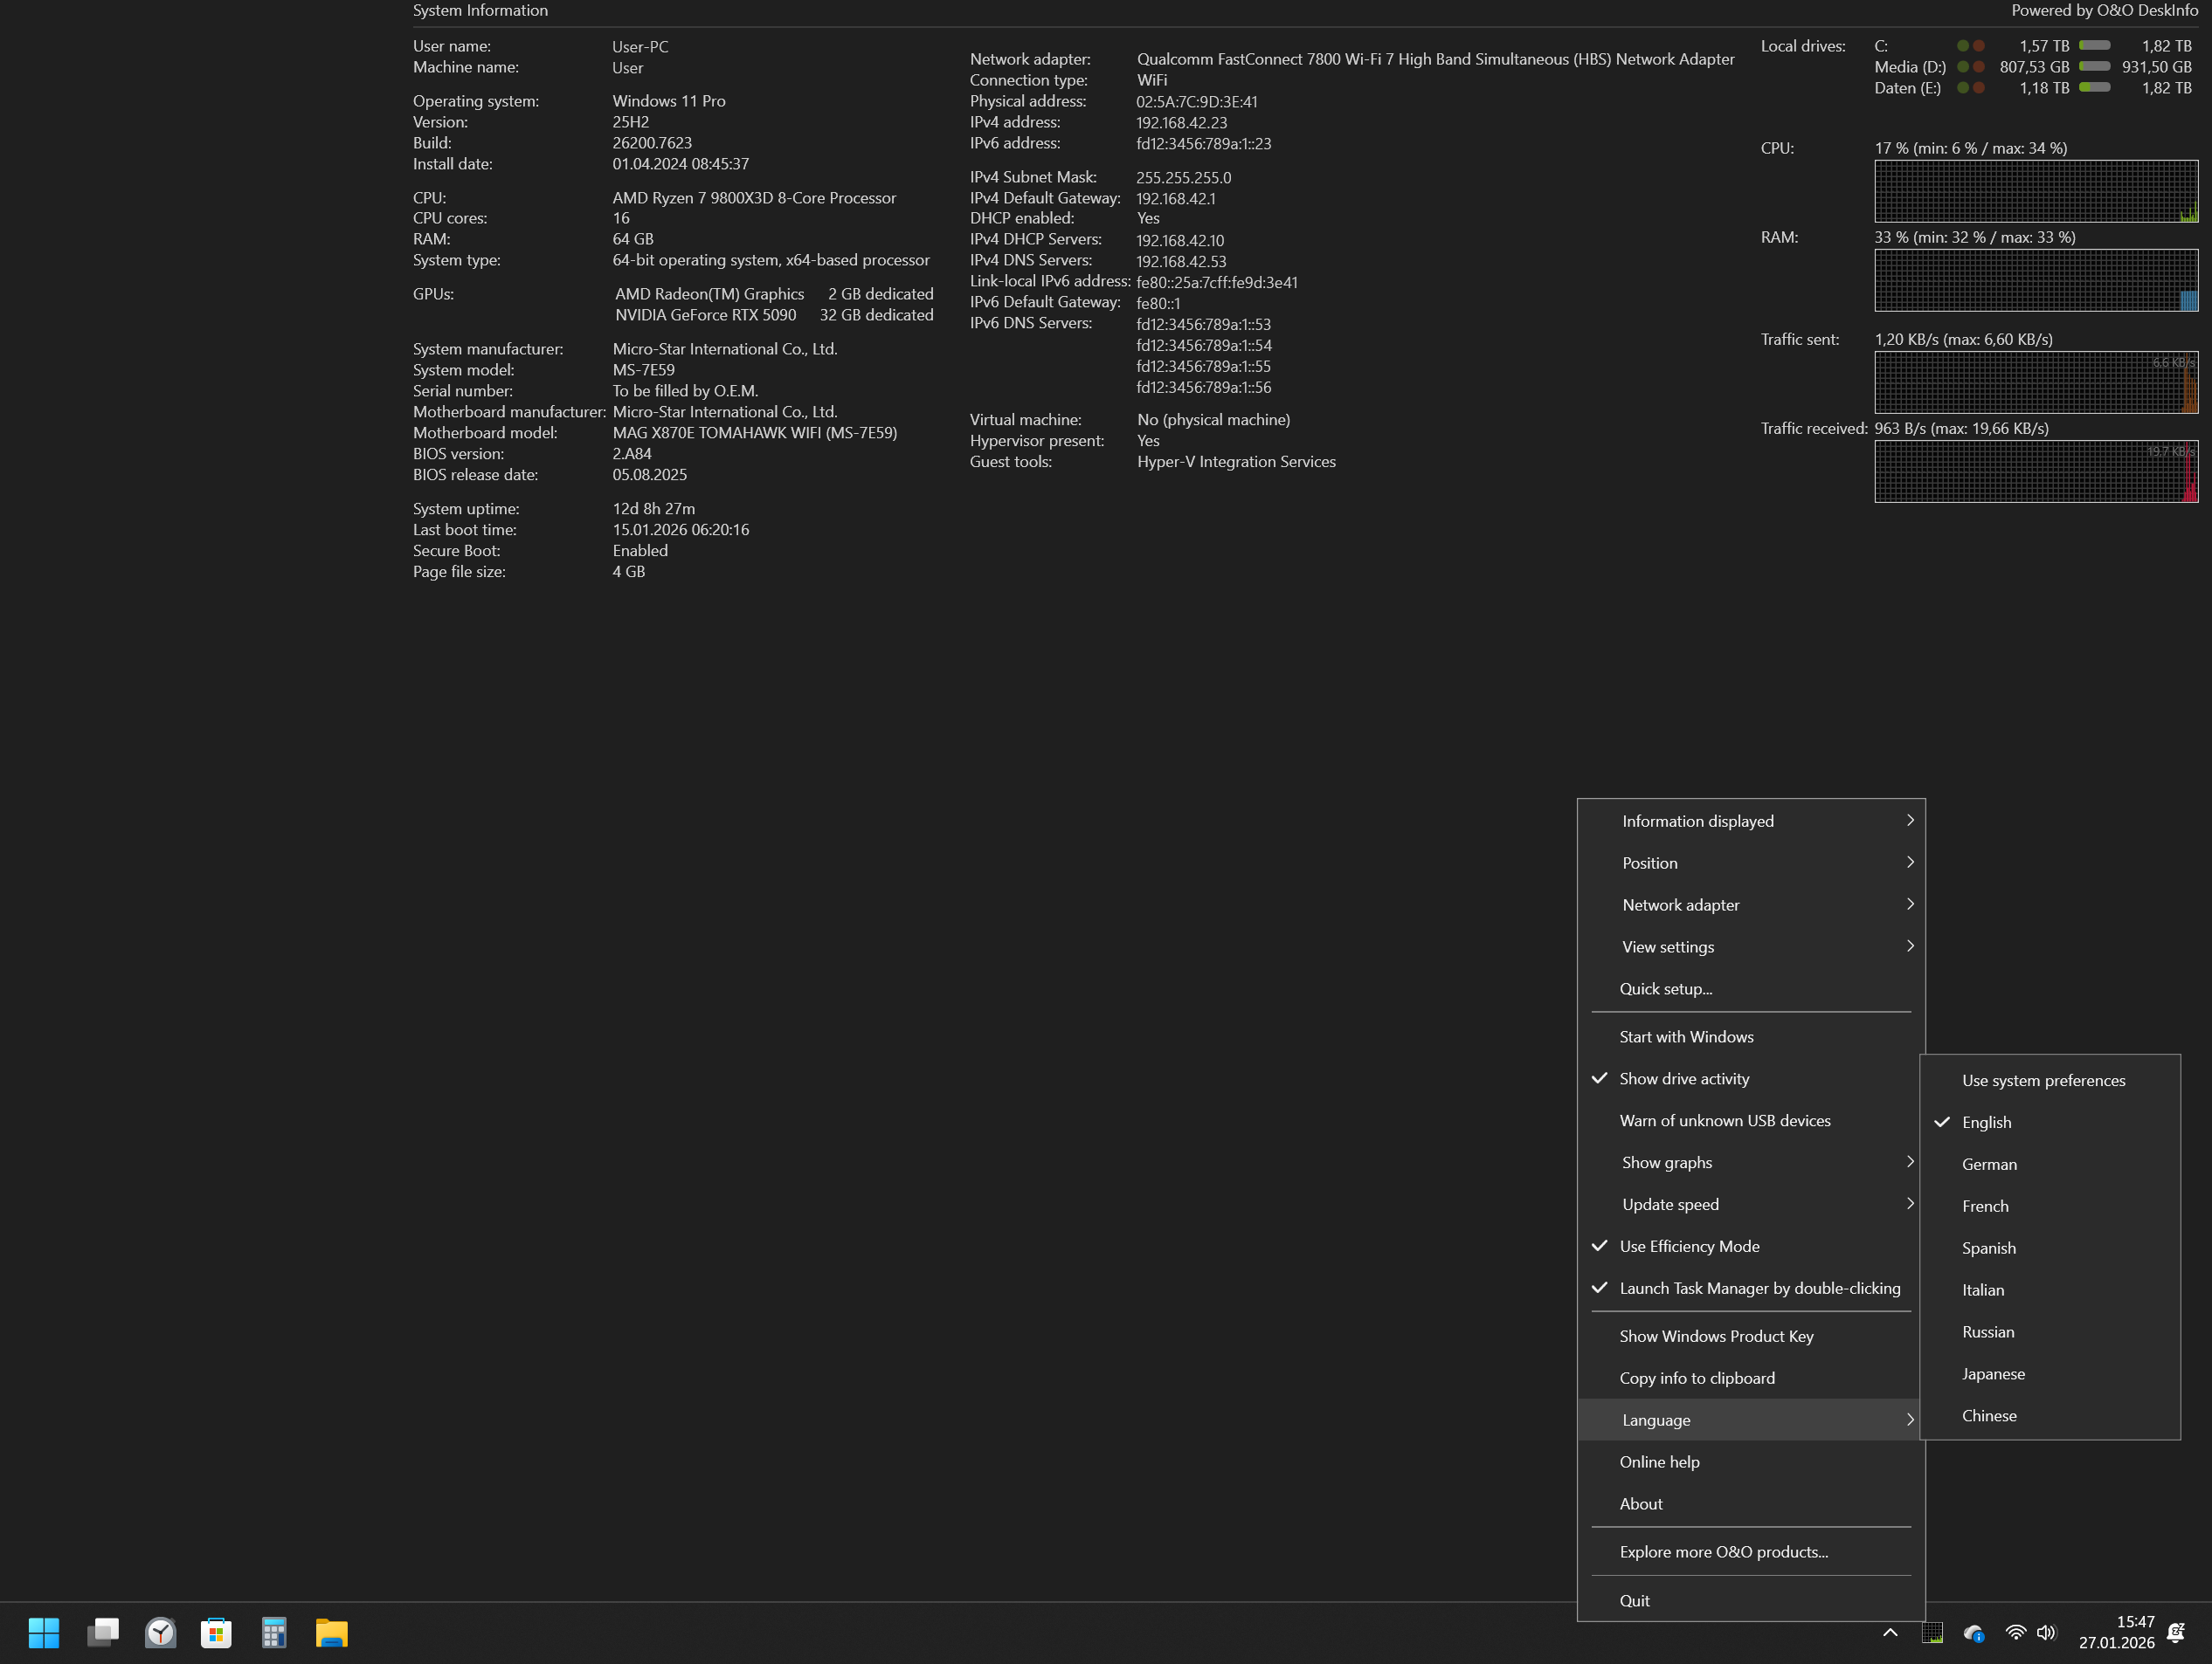This screenshot has width=2212, height=1664.
Task: Select German language option
Action: pos(1989,1165)
